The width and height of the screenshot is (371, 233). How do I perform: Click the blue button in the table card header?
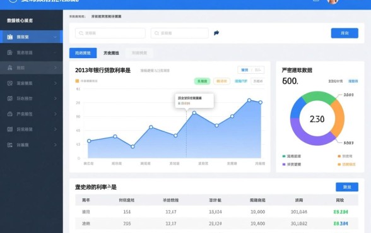347,187
